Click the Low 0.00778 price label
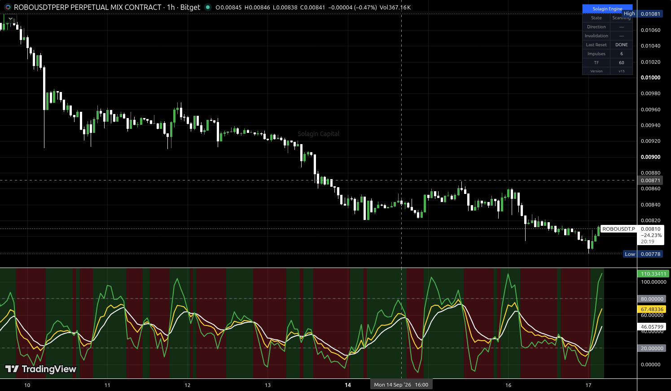671x391 pixels. [643, 254]
